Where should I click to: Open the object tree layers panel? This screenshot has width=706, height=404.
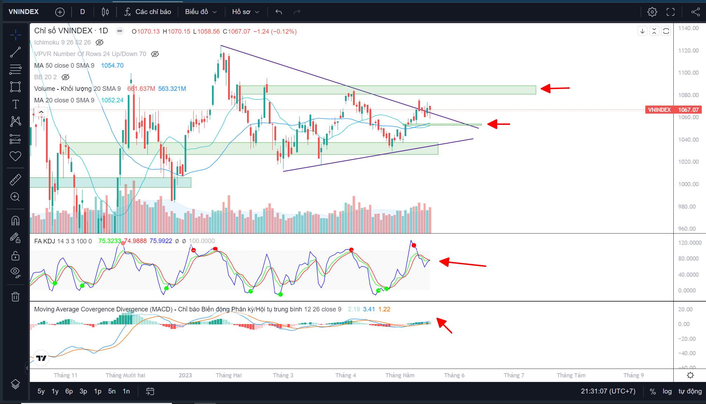(15, 384)
